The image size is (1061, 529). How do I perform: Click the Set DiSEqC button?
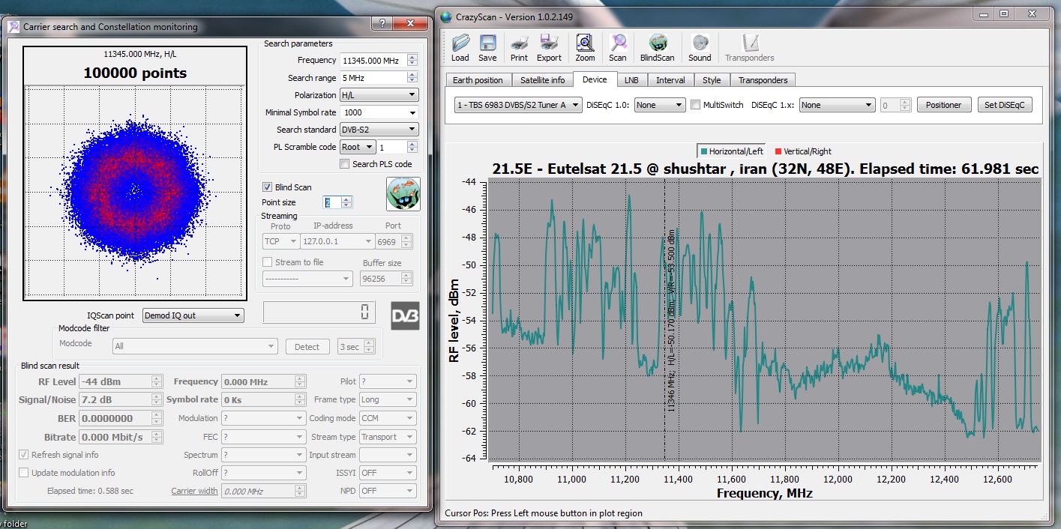click(1005, 105)
